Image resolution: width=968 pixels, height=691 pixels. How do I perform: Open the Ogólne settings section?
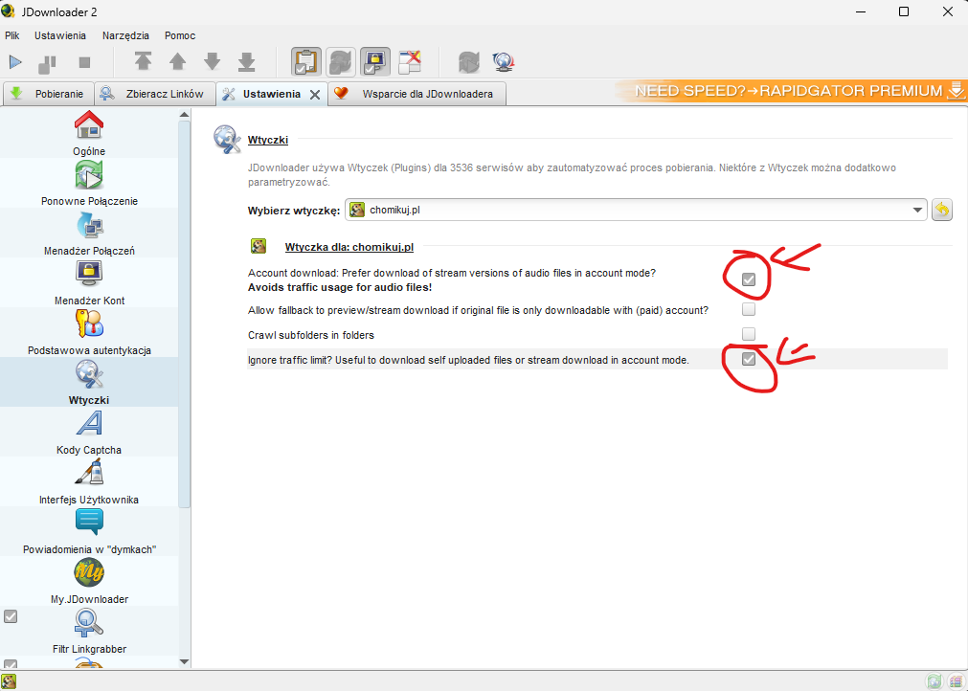click(x=89, y=133)
